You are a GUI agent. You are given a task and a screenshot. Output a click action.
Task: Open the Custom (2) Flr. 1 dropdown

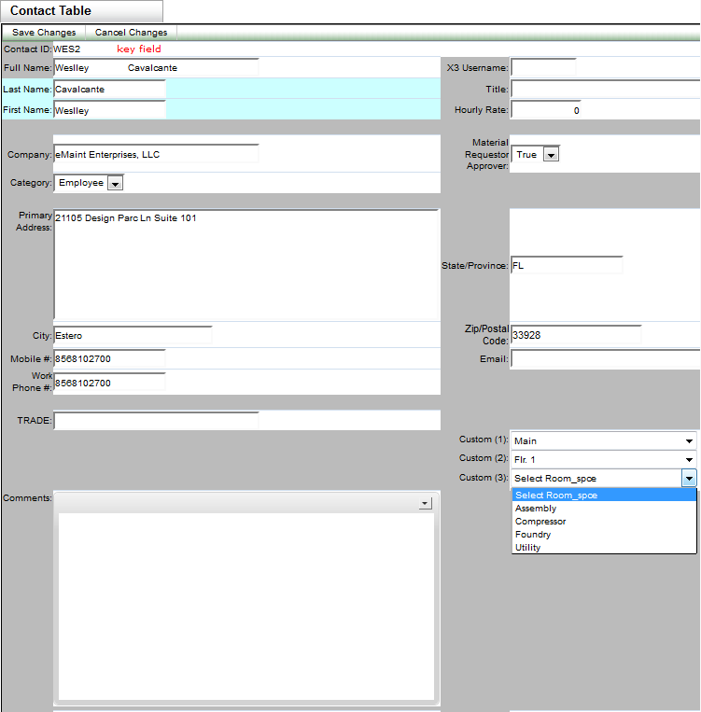click(603, 459)
